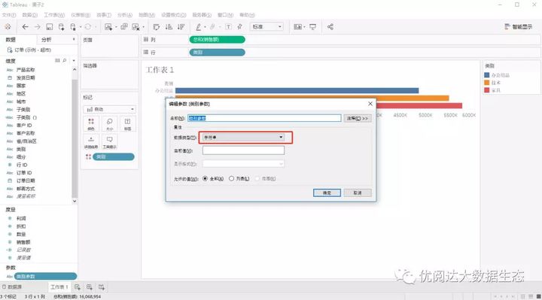Click the blue 办公用品 legend swatch

point(487,75)
